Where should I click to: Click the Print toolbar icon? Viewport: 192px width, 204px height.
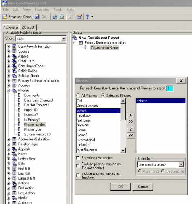click(x=55, y=17)
